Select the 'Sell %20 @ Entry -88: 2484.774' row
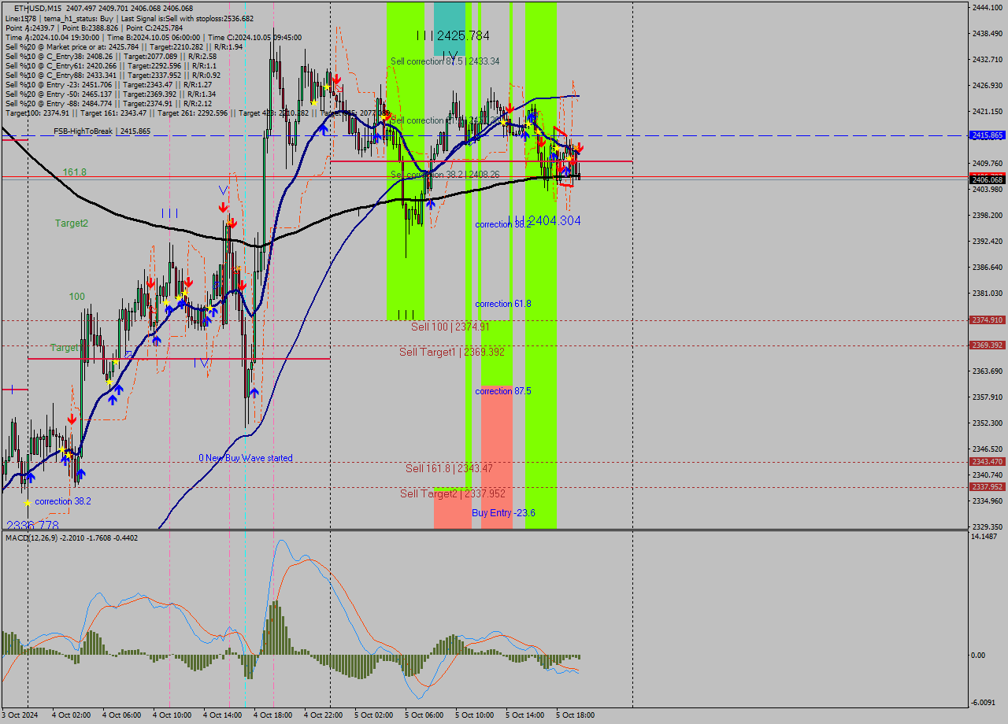Viewport: 1008px width, 724px height. tap(109, 103)
